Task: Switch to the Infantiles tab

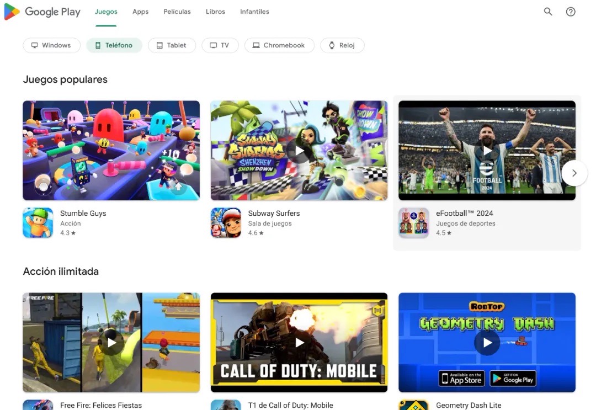Action: pos(254,12)
